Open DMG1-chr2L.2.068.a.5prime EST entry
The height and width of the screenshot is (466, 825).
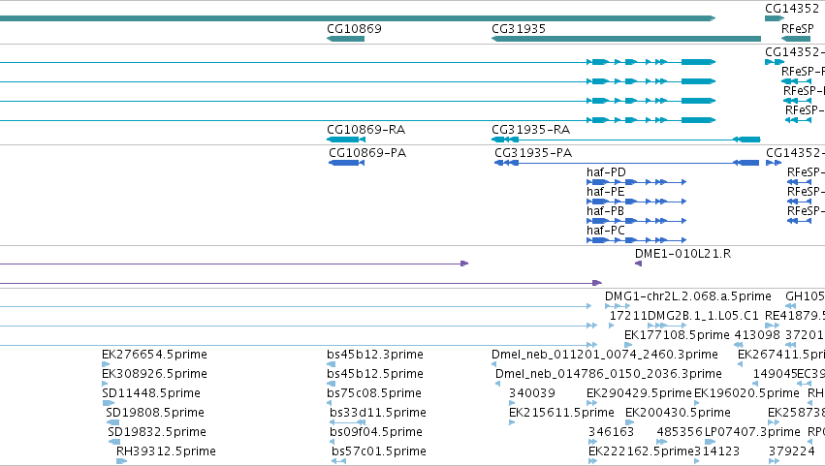tap(687, 296)
